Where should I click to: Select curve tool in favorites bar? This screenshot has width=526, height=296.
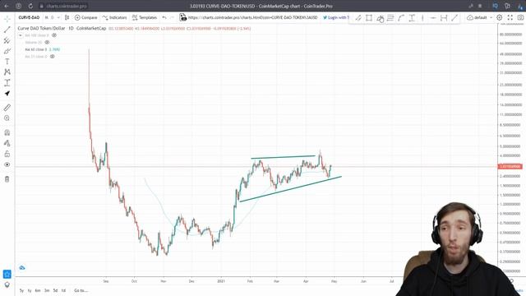401,18
